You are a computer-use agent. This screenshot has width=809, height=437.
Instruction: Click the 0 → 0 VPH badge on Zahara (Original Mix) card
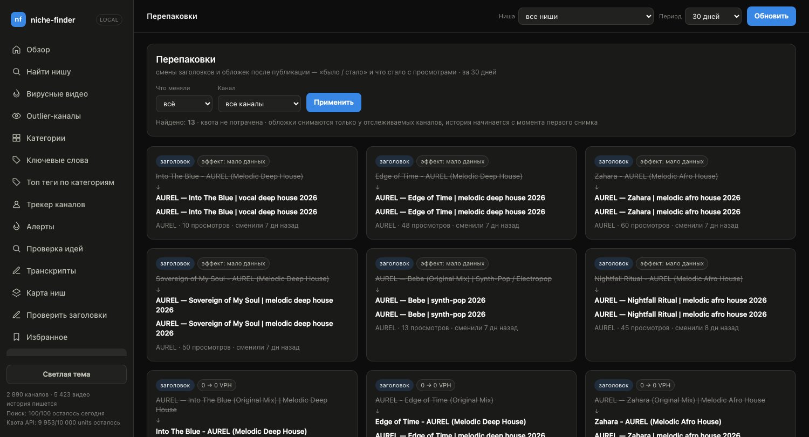click(655, 385)
